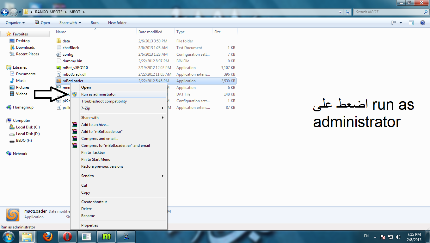Show hidden tray icons arrow

coord(375,237)
